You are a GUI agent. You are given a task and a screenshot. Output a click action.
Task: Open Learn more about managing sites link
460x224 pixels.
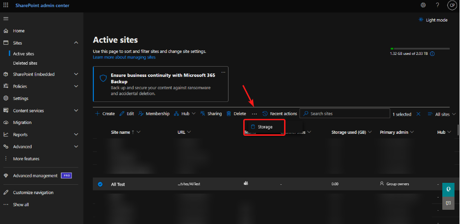[x=124, y=57]
